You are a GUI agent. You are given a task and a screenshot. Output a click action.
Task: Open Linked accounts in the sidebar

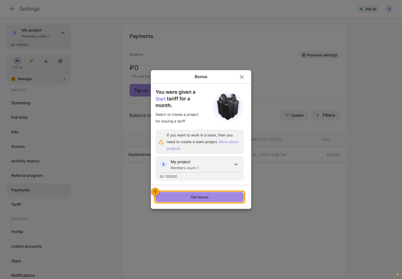coord(39,246)
